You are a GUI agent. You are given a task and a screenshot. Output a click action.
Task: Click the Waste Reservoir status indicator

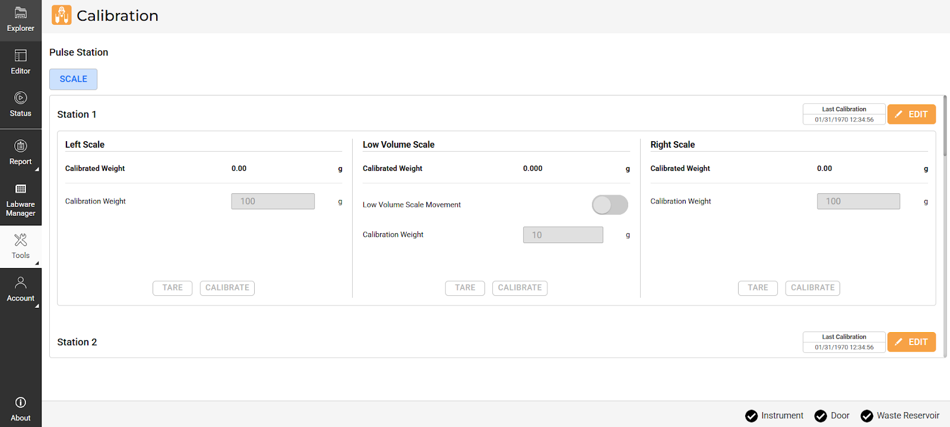pos(867,416)
